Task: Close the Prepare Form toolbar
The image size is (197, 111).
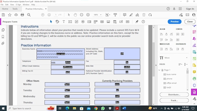Action: click(190, 22)
